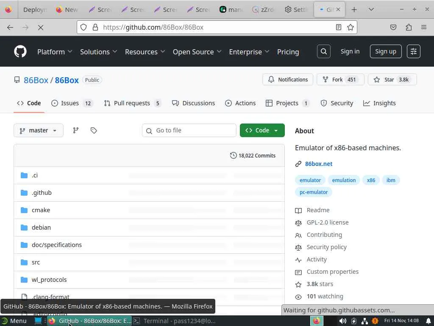
Task: Click the 86Box owner link in breadcrumb
Action: tap(36, 80)
